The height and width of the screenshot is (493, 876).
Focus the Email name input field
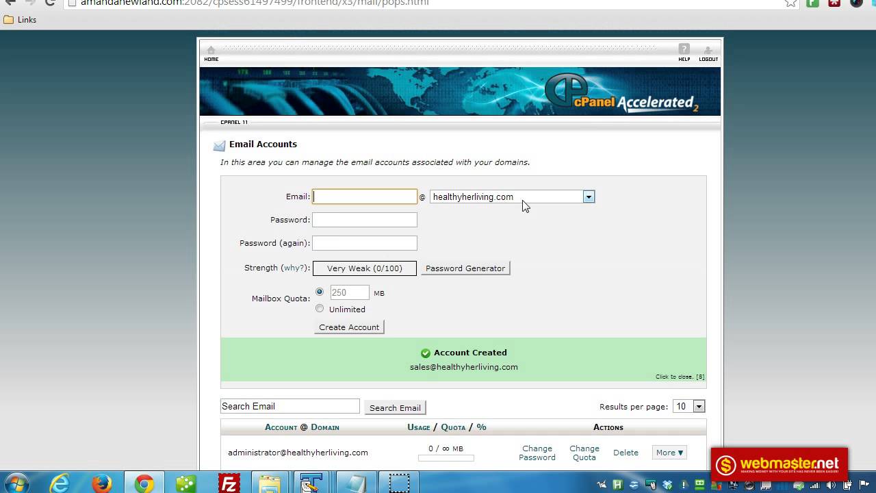(365, 197)
